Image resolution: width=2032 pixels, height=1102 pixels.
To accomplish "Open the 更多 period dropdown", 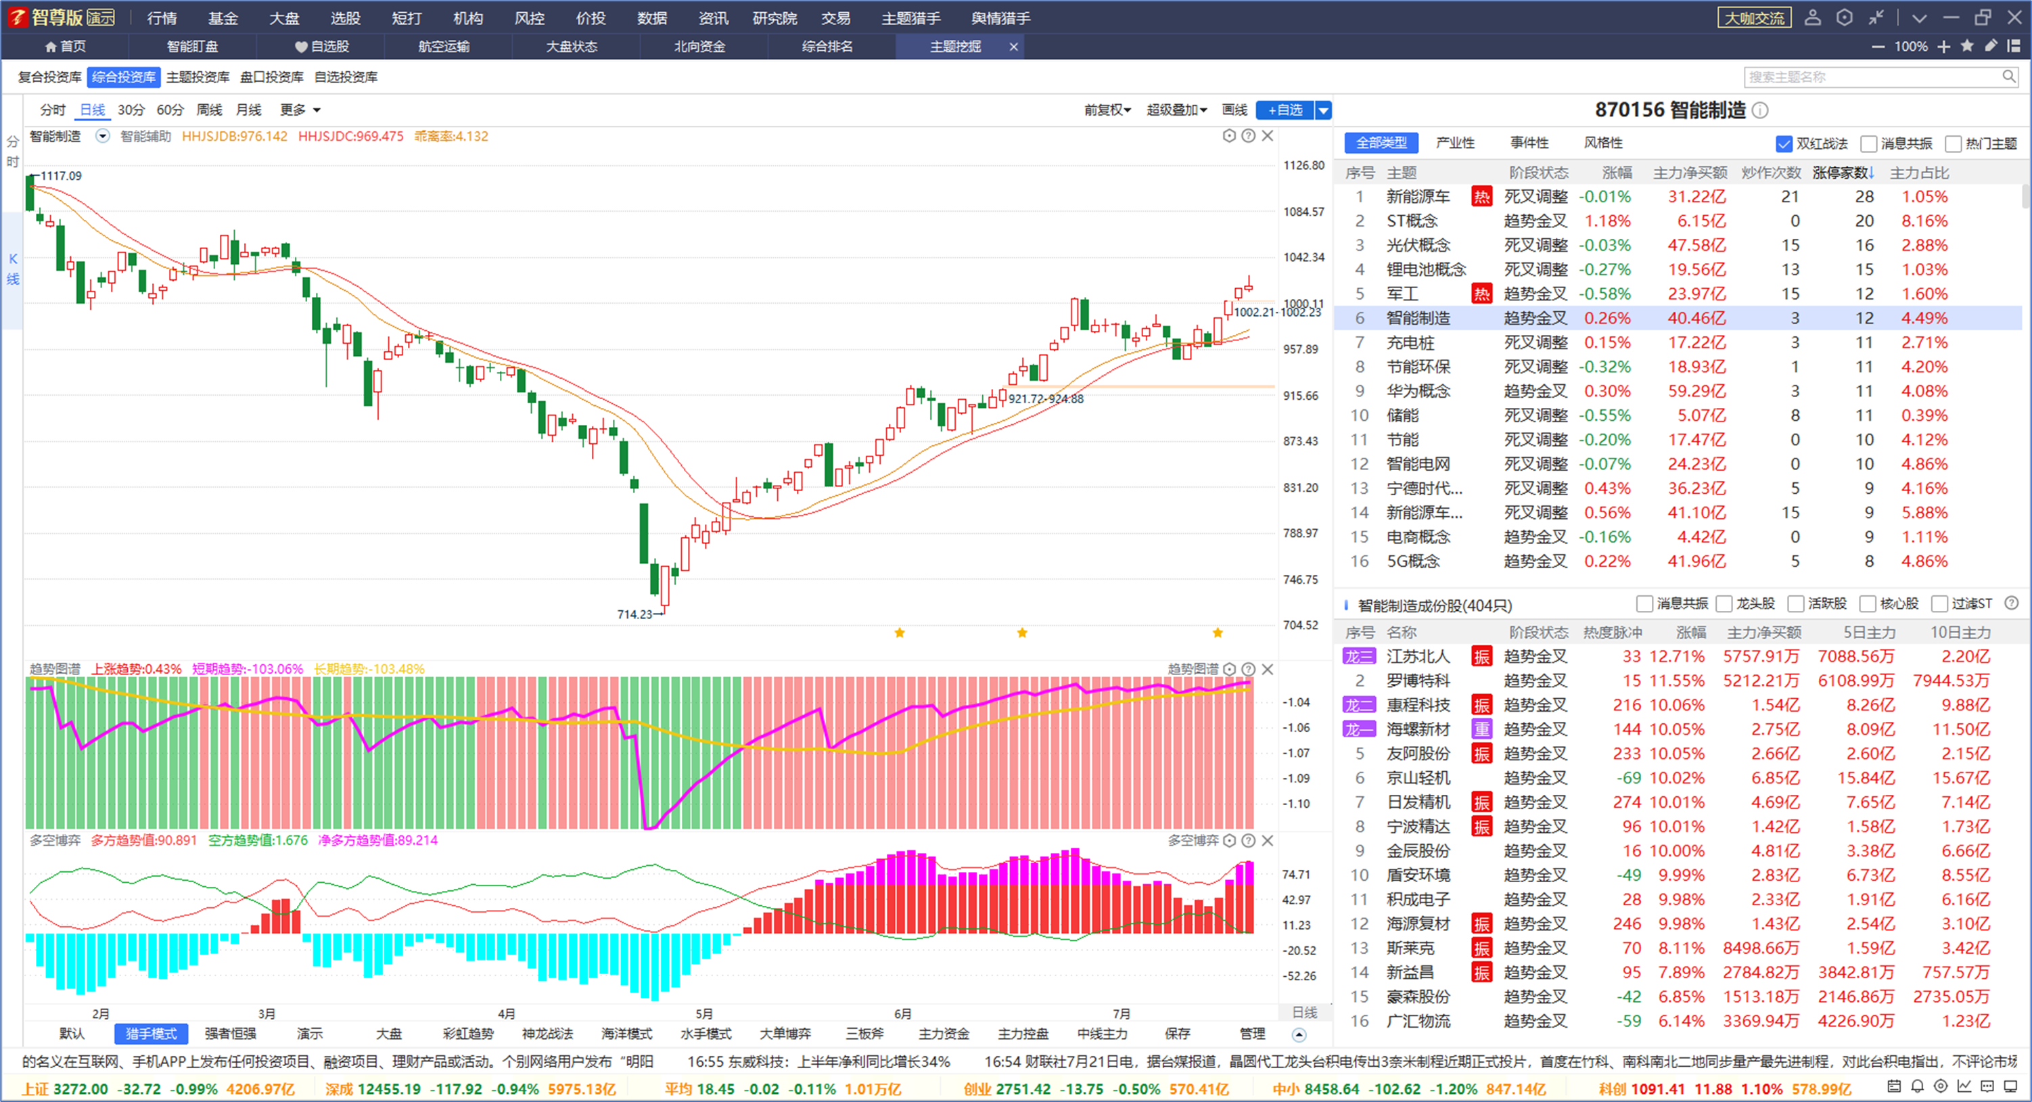I will (300, 110).
